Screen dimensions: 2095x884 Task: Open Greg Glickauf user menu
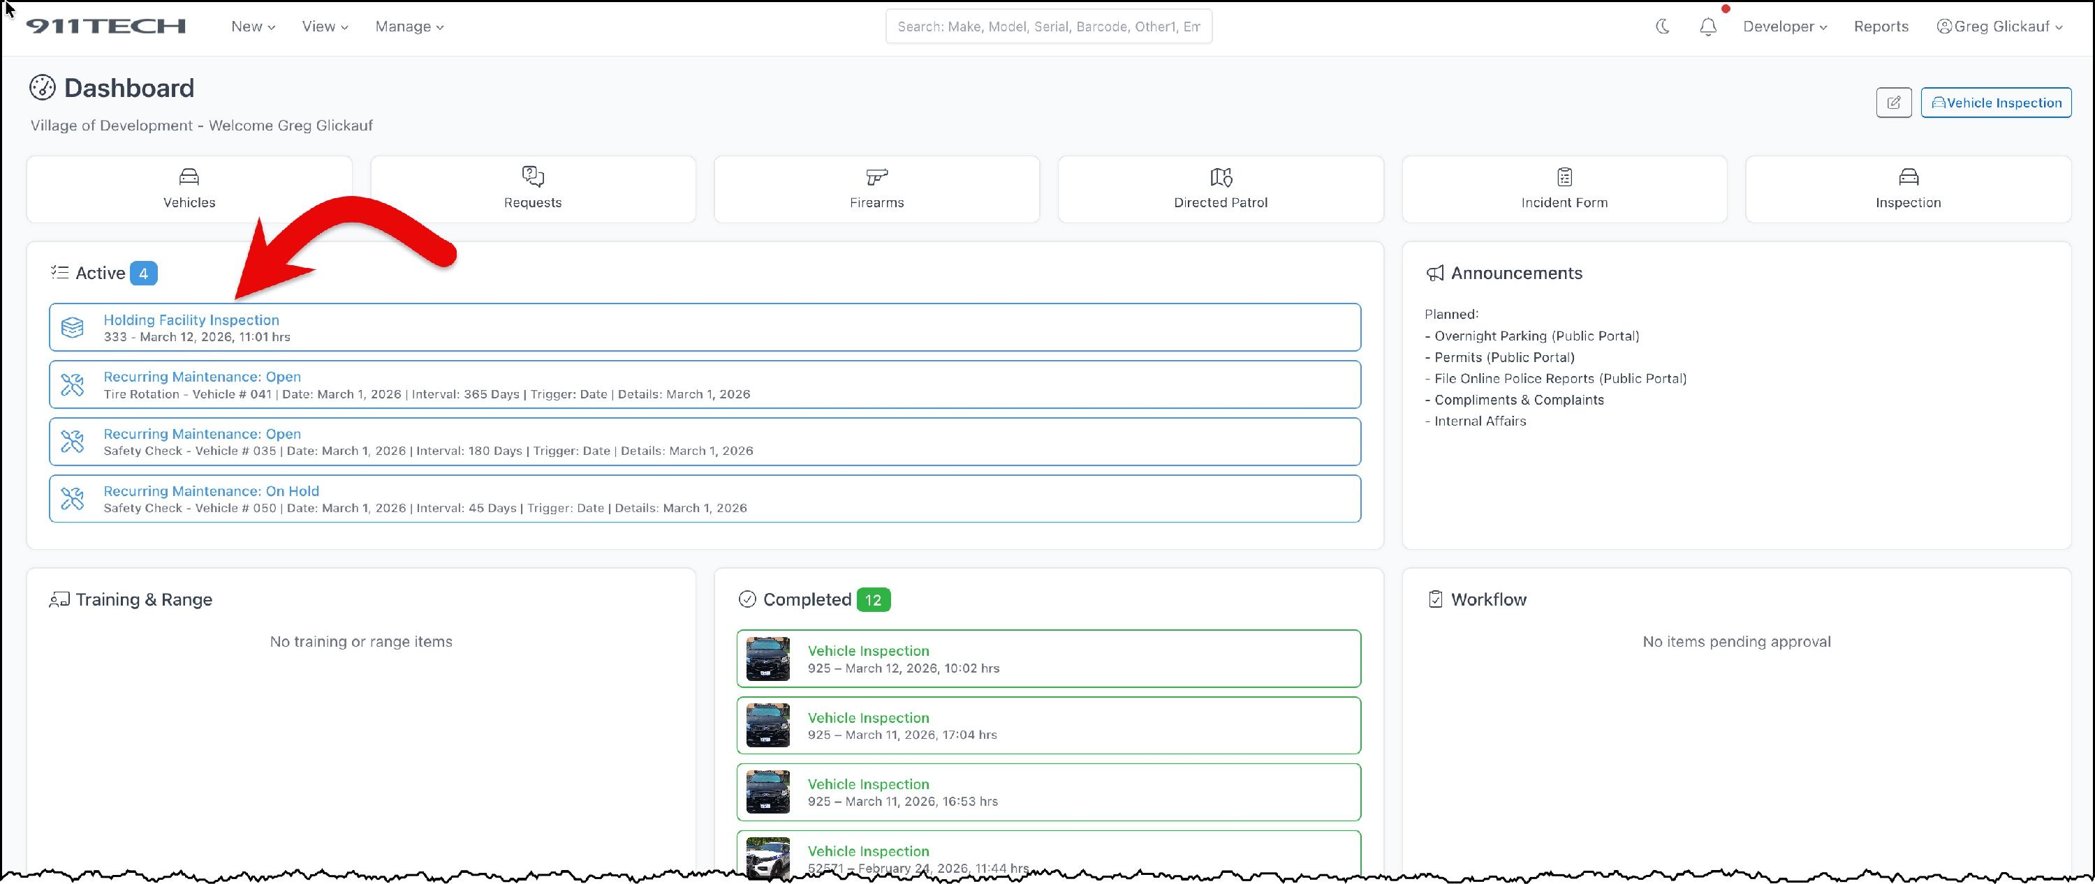click(2000, 27)
